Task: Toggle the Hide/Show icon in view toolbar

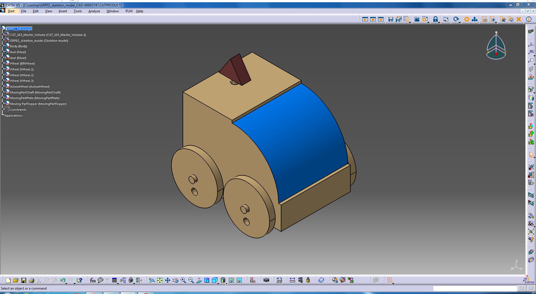Action: tap(231, 280)
